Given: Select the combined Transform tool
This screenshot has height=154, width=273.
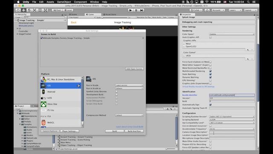Looking at the screenshot, I should coord(46,10).
